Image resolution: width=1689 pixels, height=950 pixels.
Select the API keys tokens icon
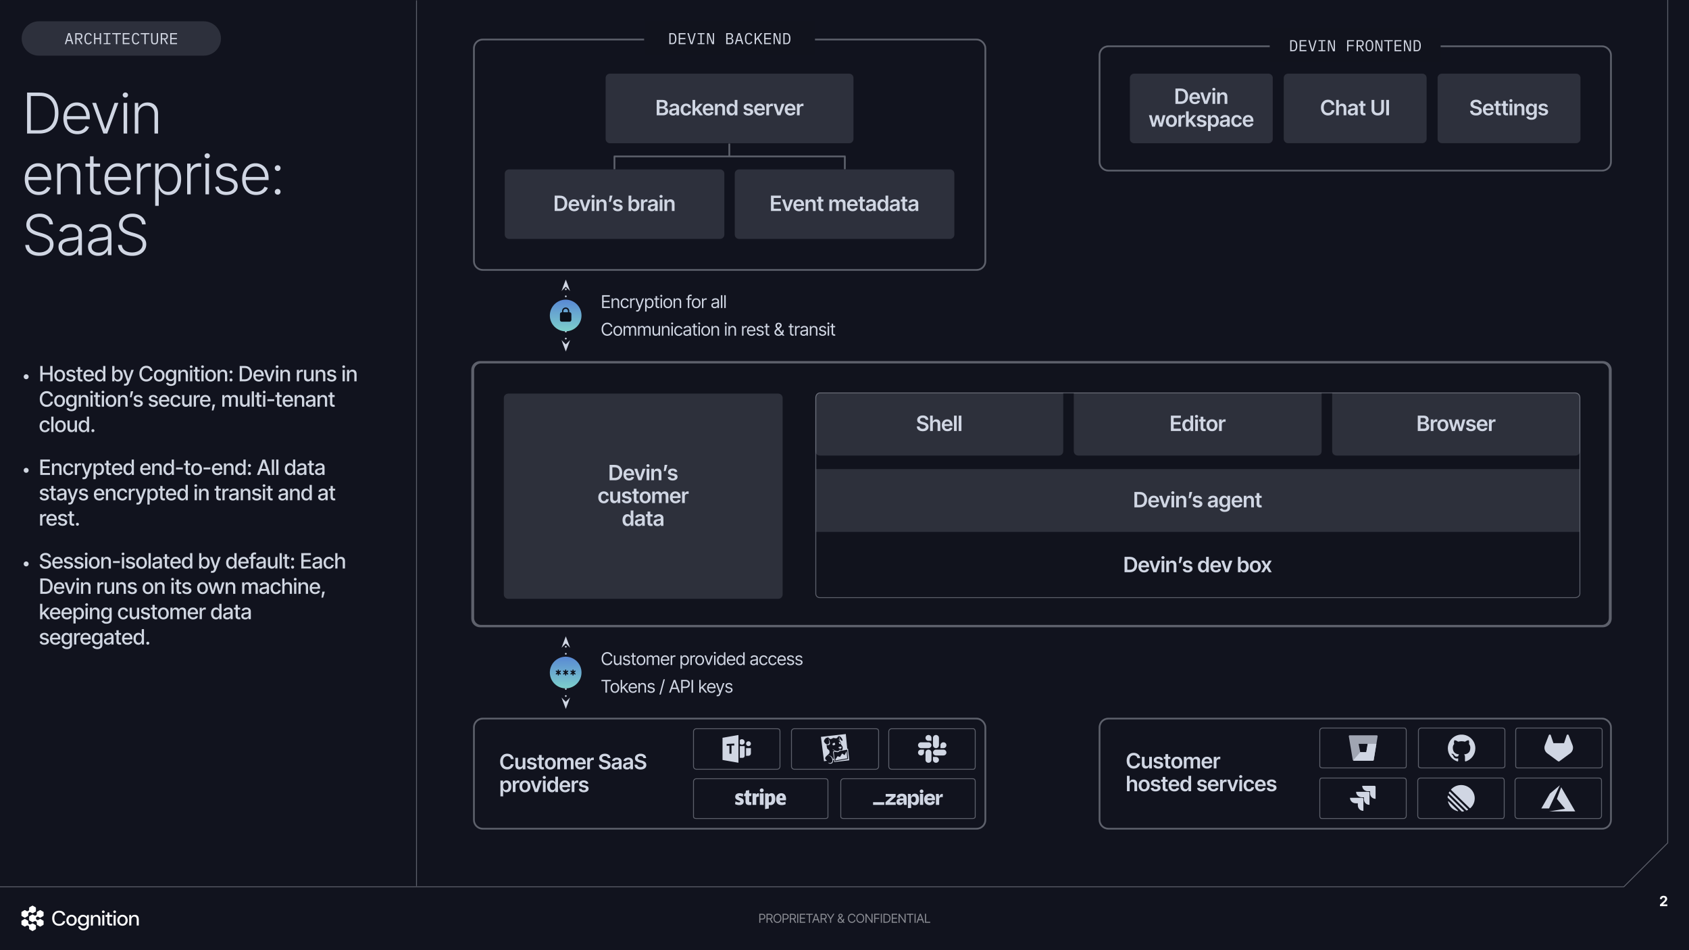(565, 672)
